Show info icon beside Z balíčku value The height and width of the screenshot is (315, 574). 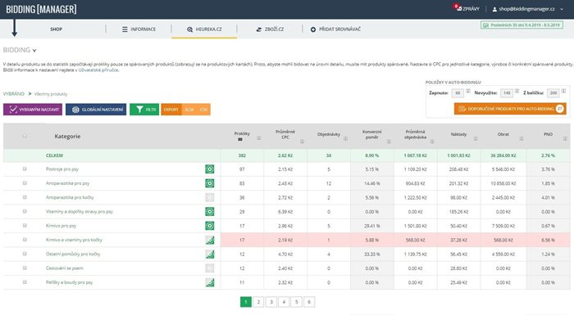click(563, 91)
